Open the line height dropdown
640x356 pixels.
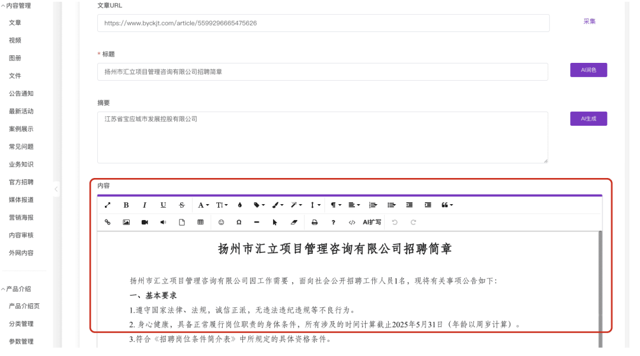click(x=315, y=205)
